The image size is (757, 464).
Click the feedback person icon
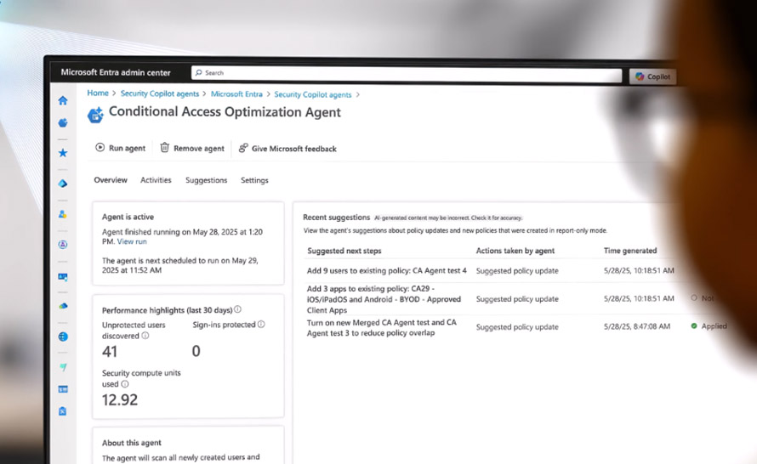pyautogui.click(x=243, y=148)
